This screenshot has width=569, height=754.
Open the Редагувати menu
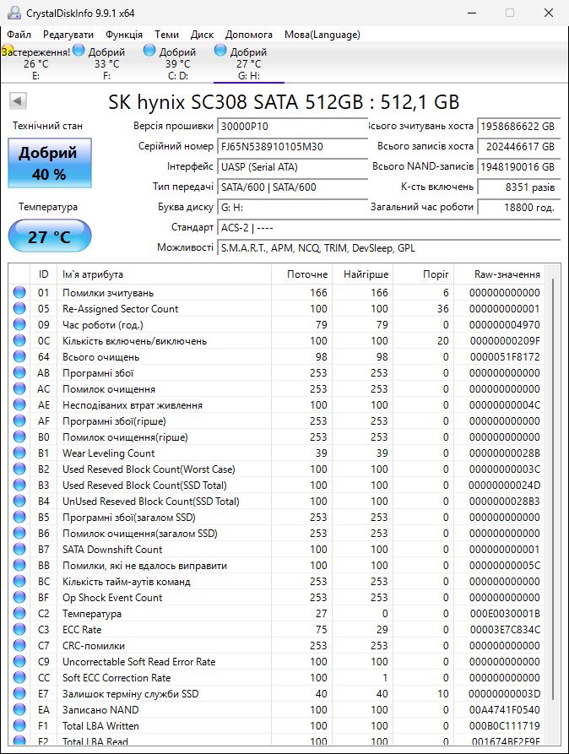pyautogui.click(x=68, y=35)
